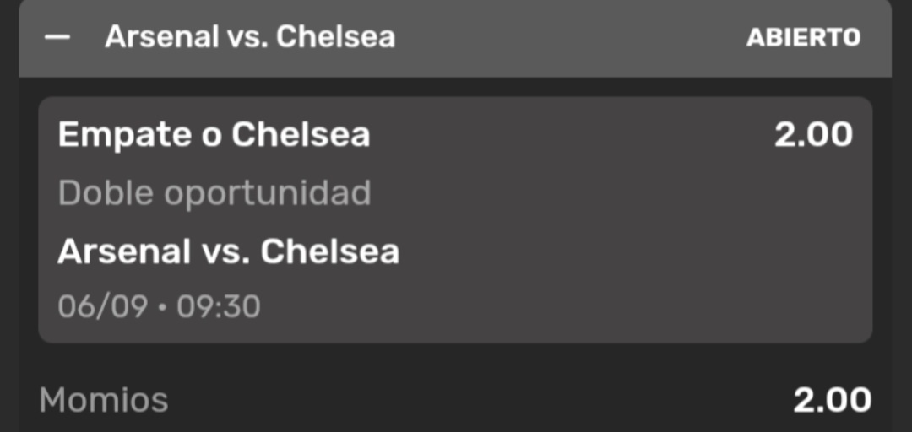The width and height of the screenshot is (912, 432).
Task: Tap the ABIERTO status label
Action: 803,37
